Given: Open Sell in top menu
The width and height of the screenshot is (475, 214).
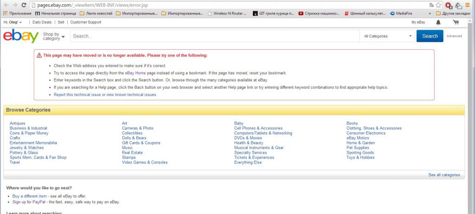Looking at the screenshot, I should tap(61, 22).
